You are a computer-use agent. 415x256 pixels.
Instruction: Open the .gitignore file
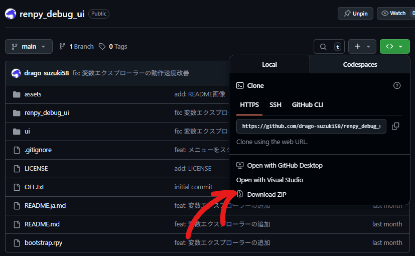click(38, 150)
